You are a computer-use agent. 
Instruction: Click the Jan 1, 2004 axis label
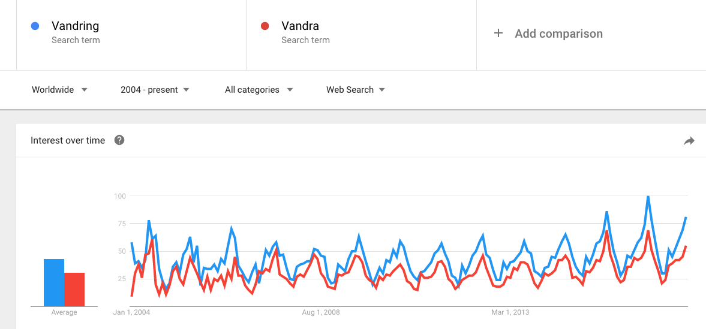click(x=131, y=312)
